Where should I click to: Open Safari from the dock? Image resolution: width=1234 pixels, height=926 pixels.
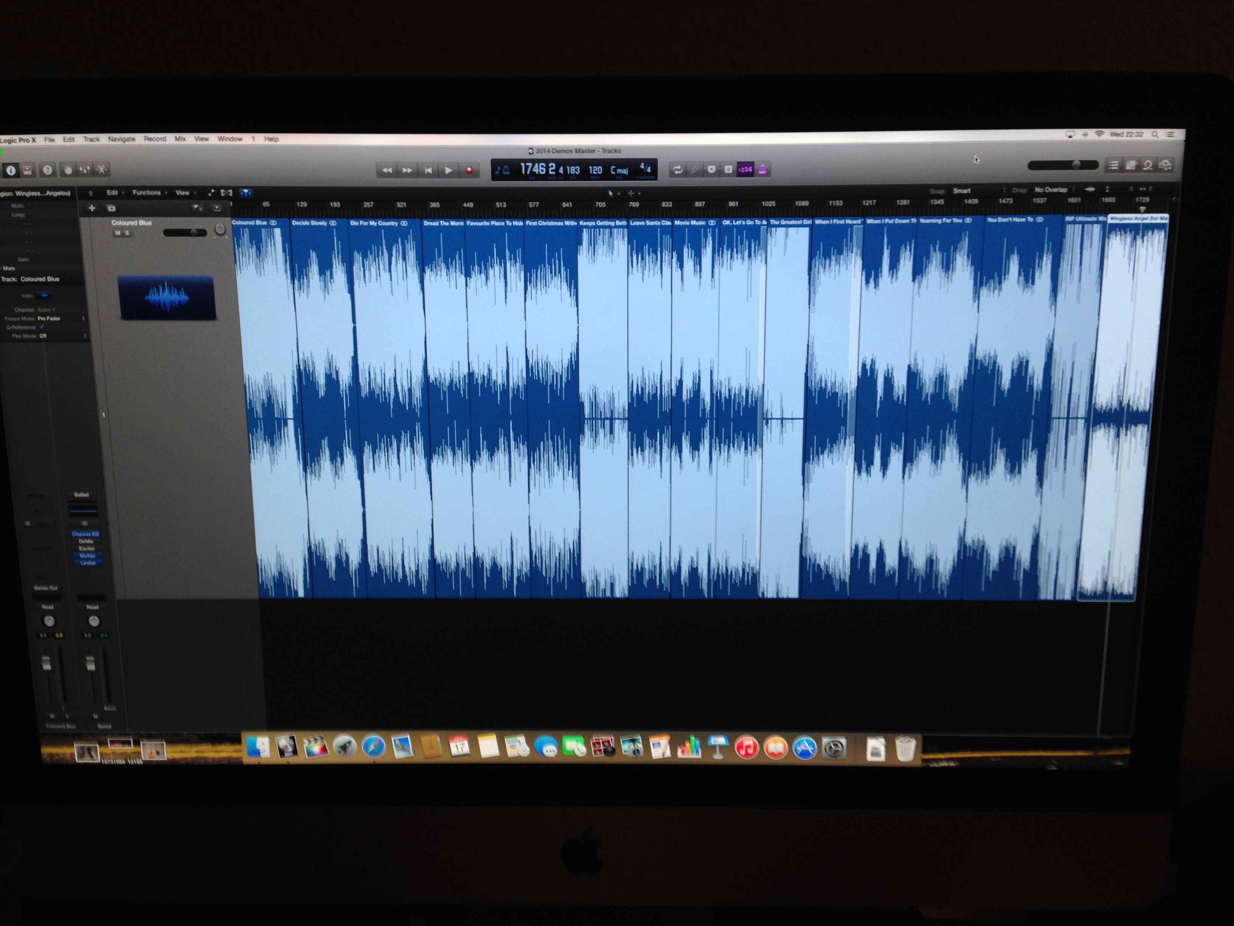pos(373,747)
